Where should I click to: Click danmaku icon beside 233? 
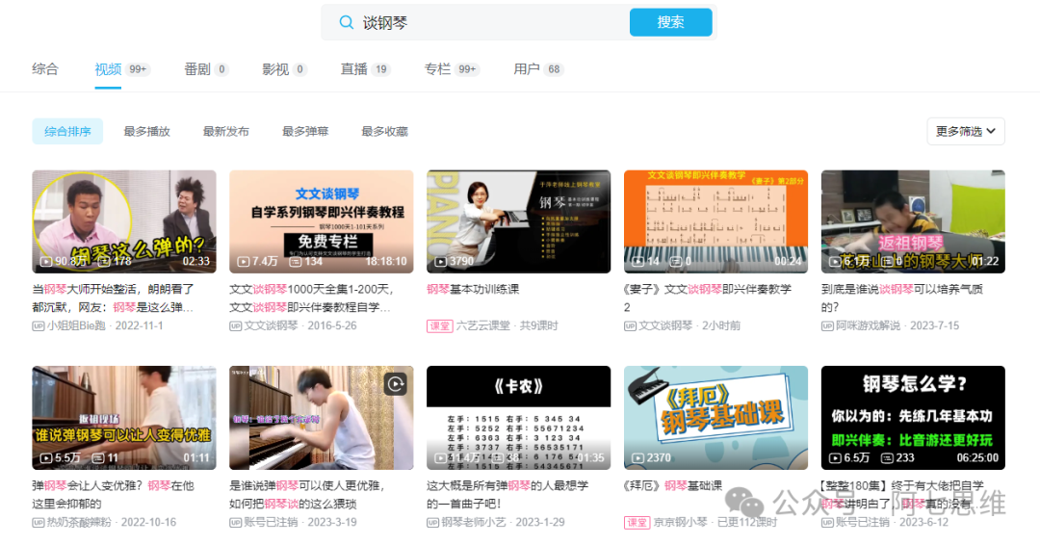887,458
